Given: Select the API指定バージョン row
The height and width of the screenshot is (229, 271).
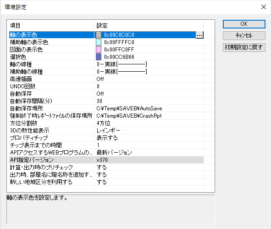Looking at the screenshot, I should [106, 160].
